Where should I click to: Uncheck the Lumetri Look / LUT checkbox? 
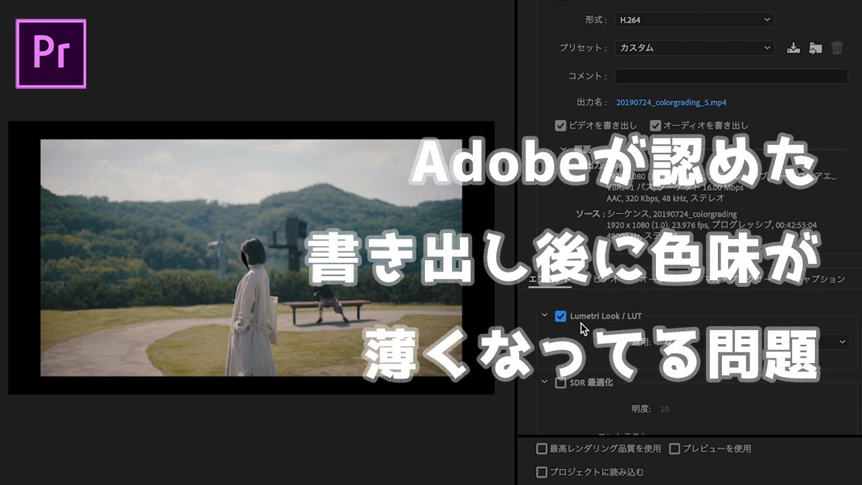(x=560, y=316)
